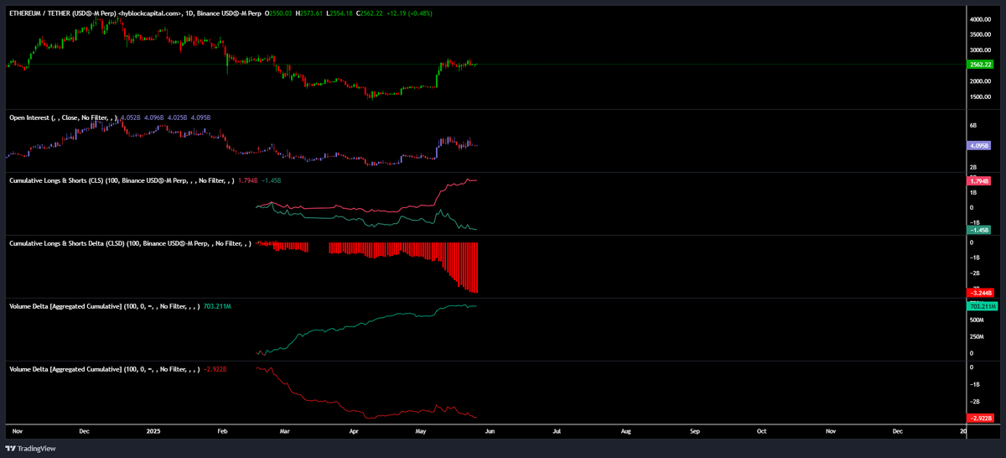
Task: Click the green 2562.22 price-scale tag
Action: point(981,65)
